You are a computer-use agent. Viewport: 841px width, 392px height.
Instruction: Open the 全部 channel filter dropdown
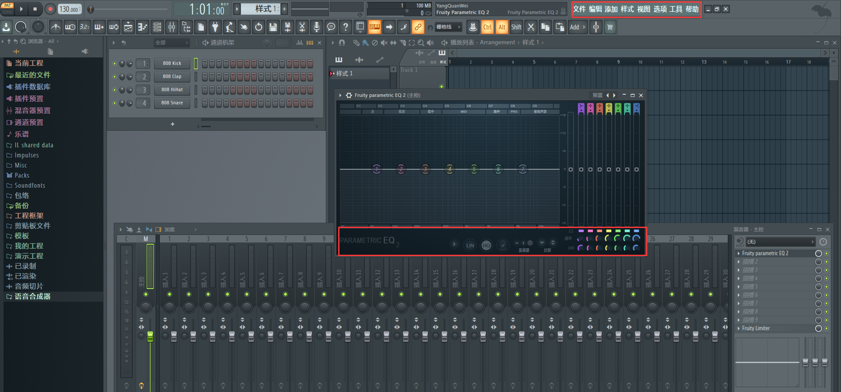(171, 43)
